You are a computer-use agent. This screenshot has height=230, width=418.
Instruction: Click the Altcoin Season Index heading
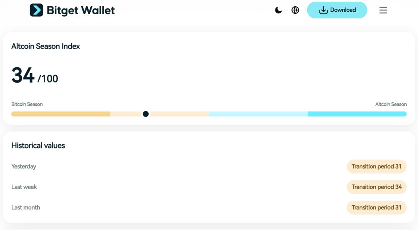46,46
